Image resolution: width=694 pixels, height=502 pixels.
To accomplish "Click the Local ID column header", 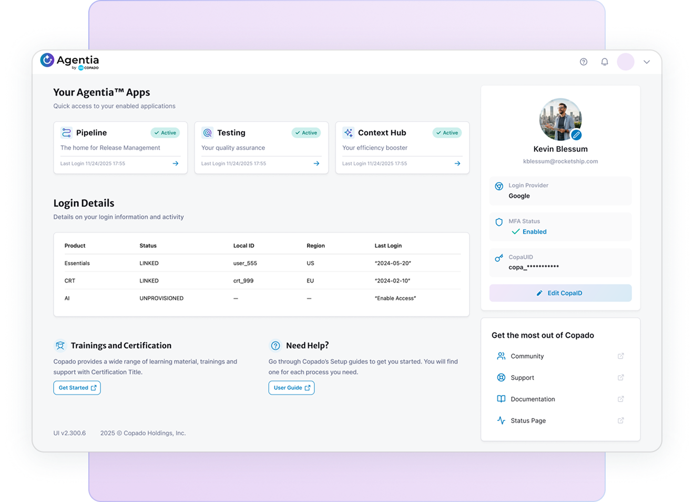I will [243, 246].
